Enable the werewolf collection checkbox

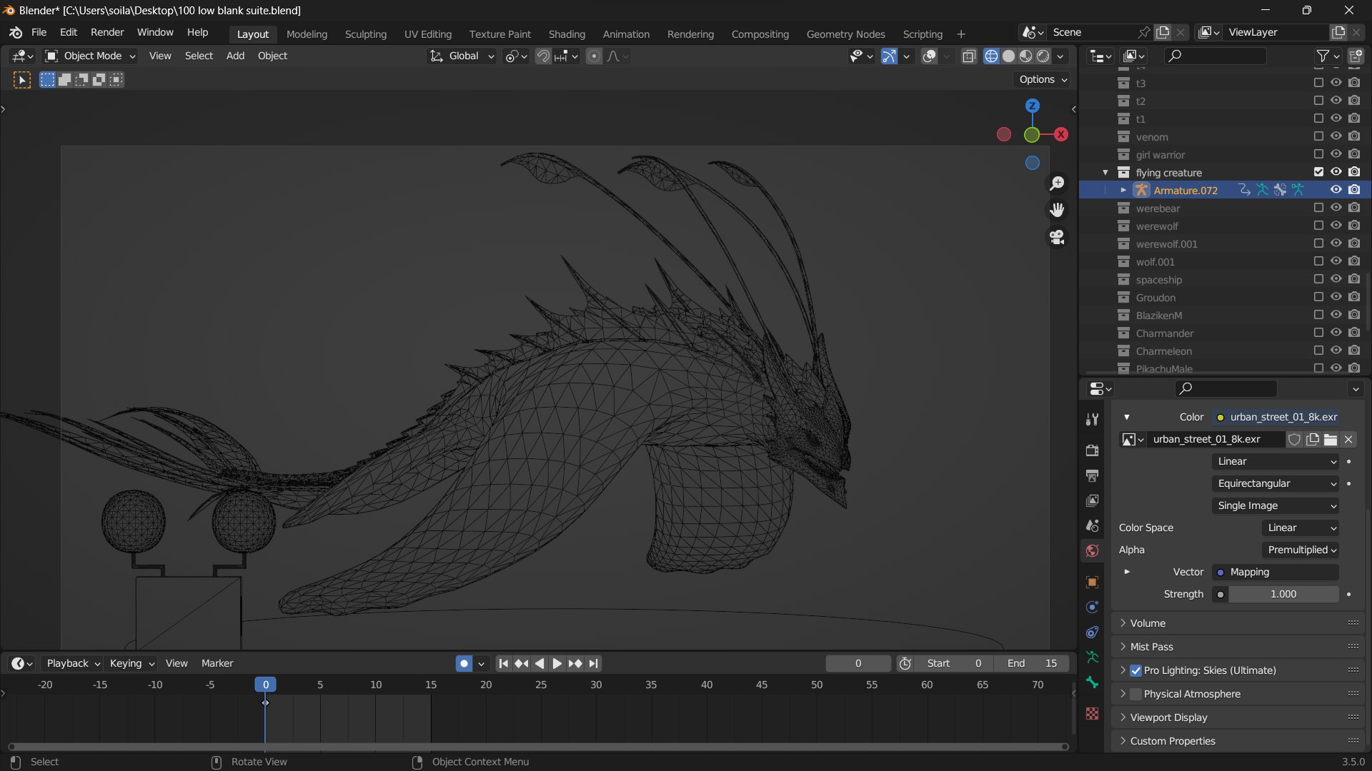pyautogui.click(x=1318, y=226)
